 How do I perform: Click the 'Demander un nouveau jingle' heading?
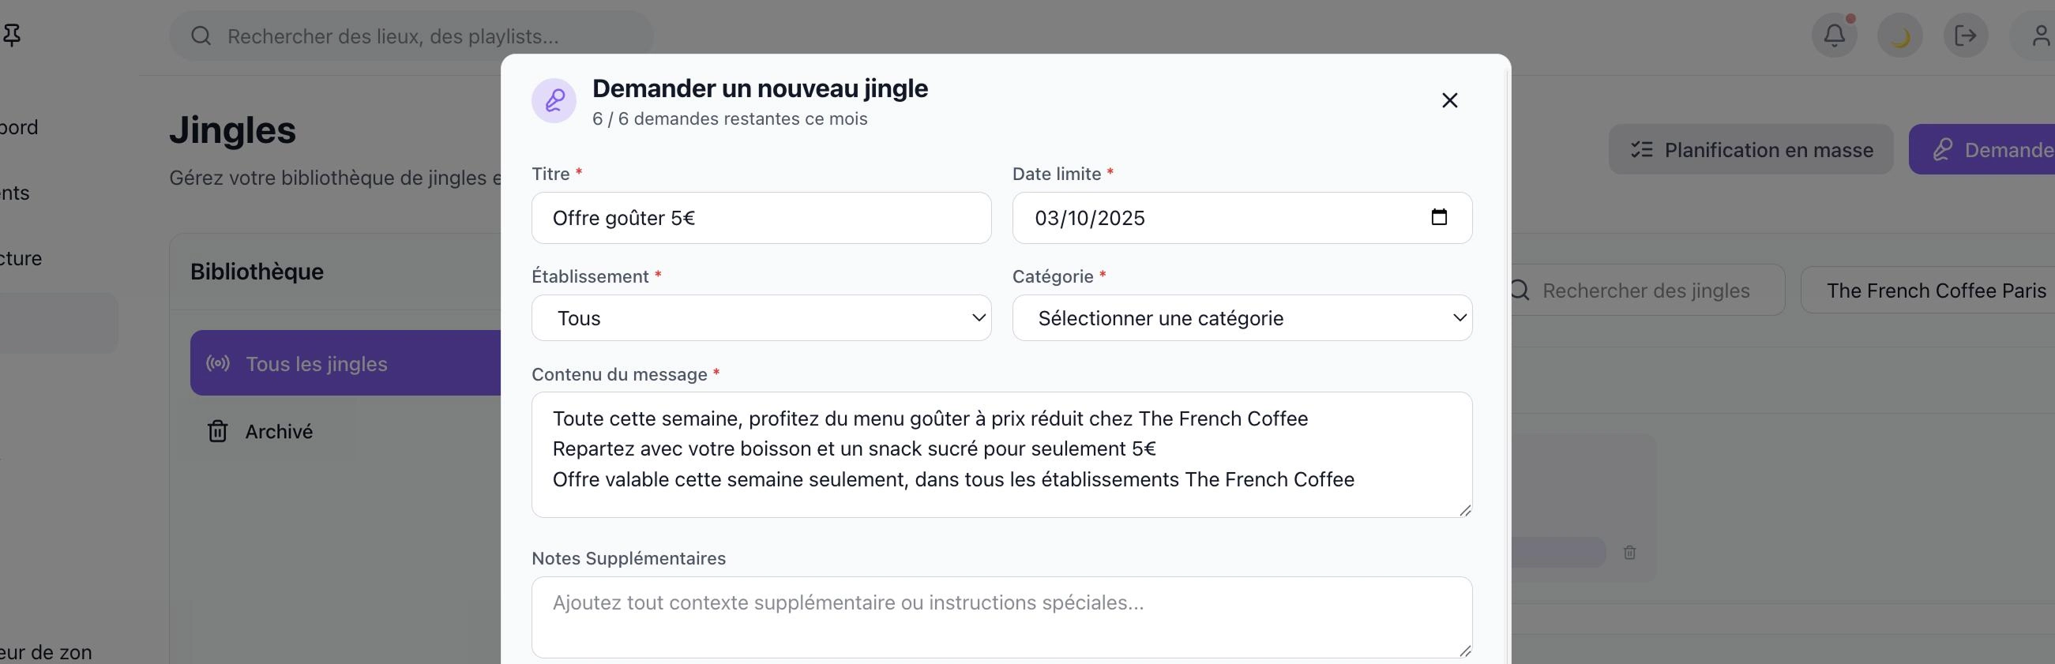tap(760, 88)
